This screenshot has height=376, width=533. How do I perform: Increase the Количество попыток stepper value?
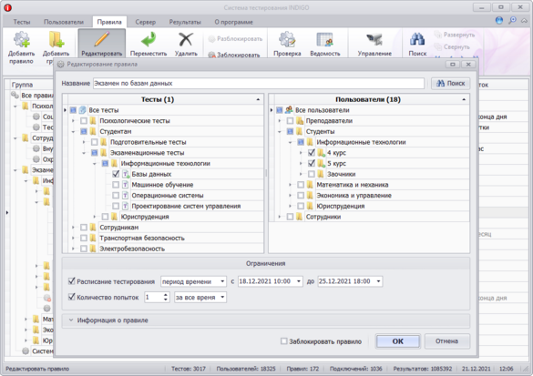[166, 295]
